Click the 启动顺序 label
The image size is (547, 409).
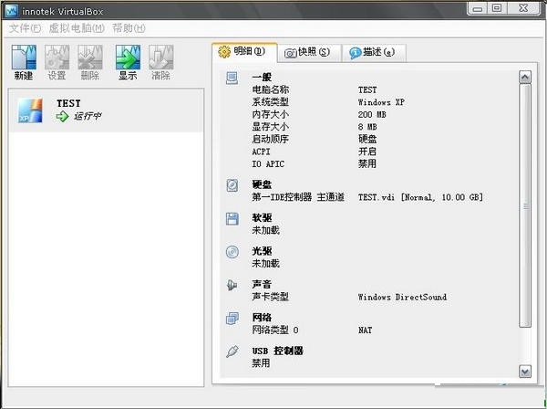(x=271, y=139)
